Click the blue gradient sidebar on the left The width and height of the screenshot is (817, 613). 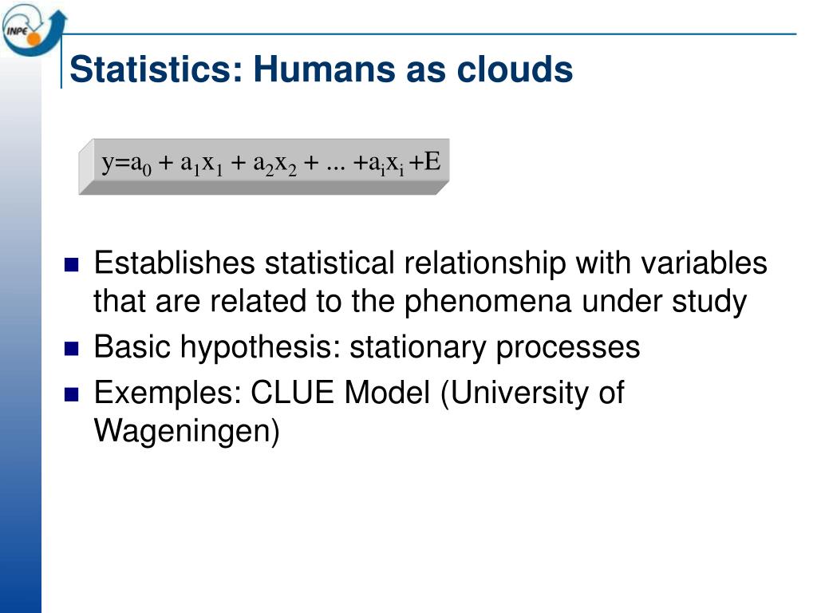click(21, 334)
